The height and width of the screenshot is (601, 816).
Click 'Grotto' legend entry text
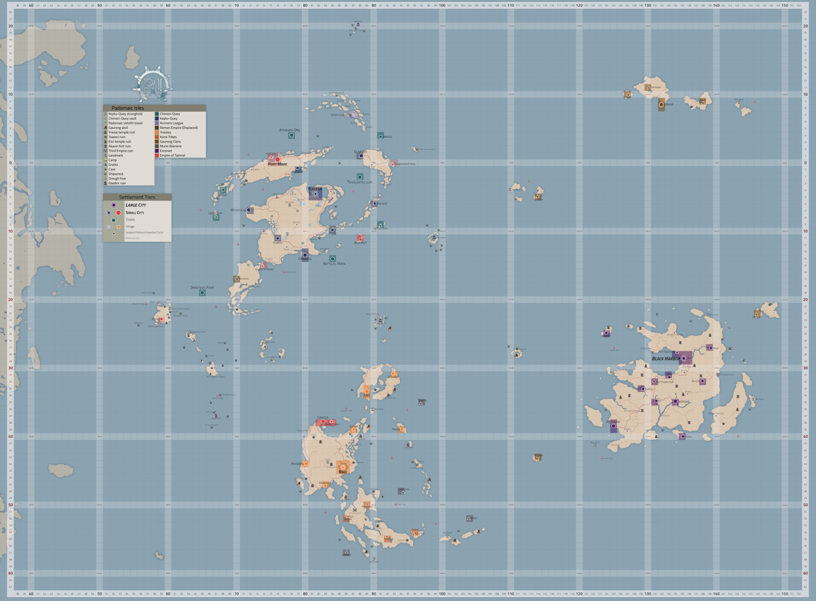113,165
